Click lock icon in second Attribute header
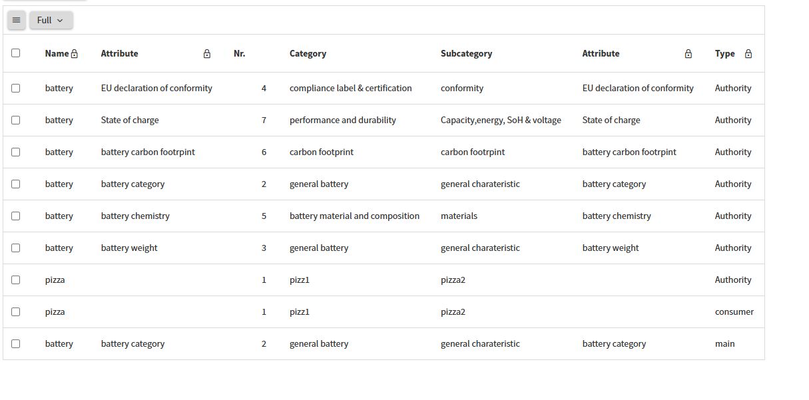This screenshot has width=809, height=400. tap(688, 54)
